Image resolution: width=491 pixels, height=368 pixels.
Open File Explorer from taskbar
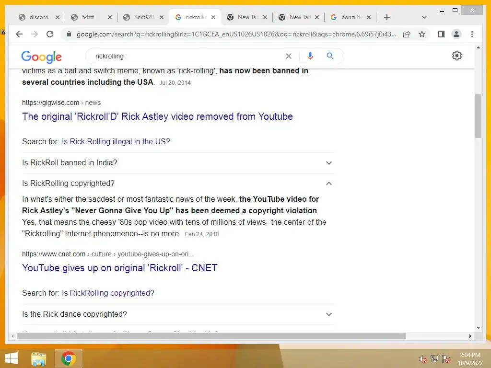38,358
